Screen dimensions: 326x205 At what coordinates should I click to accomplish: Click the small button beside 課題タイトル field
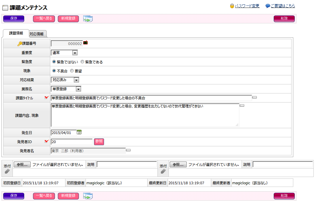tap(254, 97)
